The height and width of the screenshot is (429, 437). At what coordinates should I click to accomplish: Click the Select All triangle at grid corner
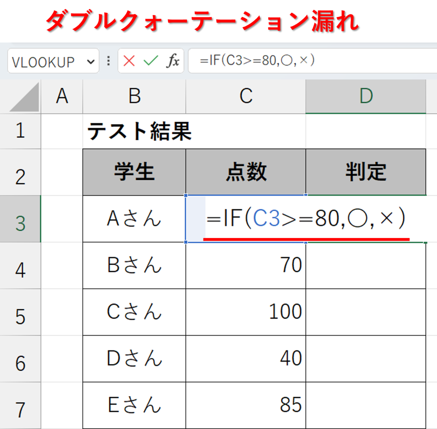24,97
